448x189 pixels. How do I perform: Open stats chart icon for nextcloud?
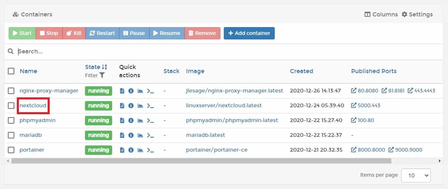pos(140,106)
